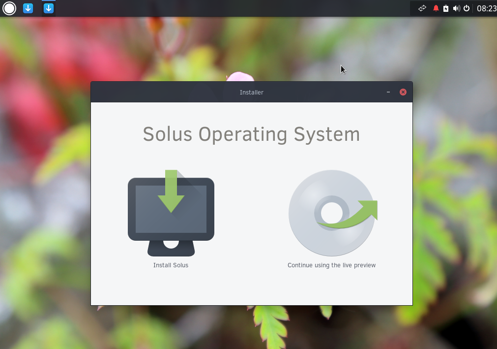
Task: Focus the active Installer task in the panel
Action: pos(49,8)
